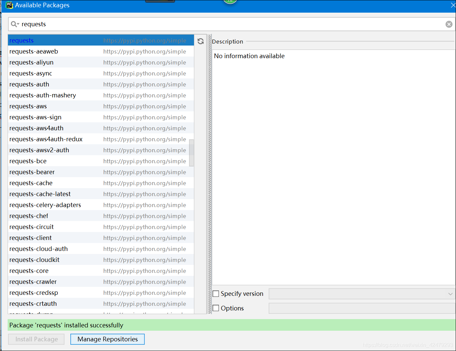Viewport: 456px width, 351px height.
Task: Click the package search input field
Action: click(x=232, y=24)
